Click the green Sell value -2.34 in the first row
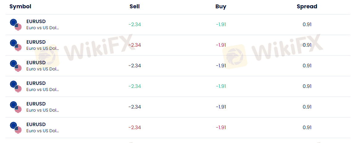 (135, 25)
